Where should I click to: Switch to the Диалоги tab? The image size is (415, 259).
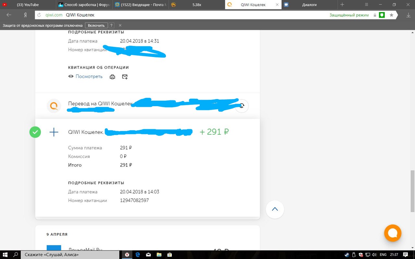point(309,5)
